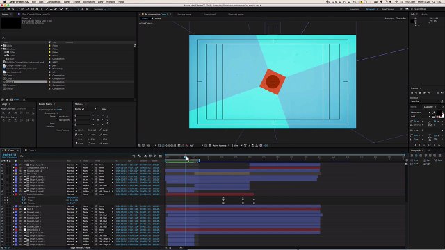Align paragraph text center
445x250 pixels.
coord(416,156)
